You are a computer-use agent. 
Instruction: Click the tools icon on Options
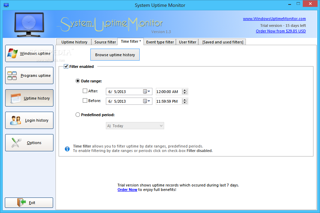(x=16, y=143)
